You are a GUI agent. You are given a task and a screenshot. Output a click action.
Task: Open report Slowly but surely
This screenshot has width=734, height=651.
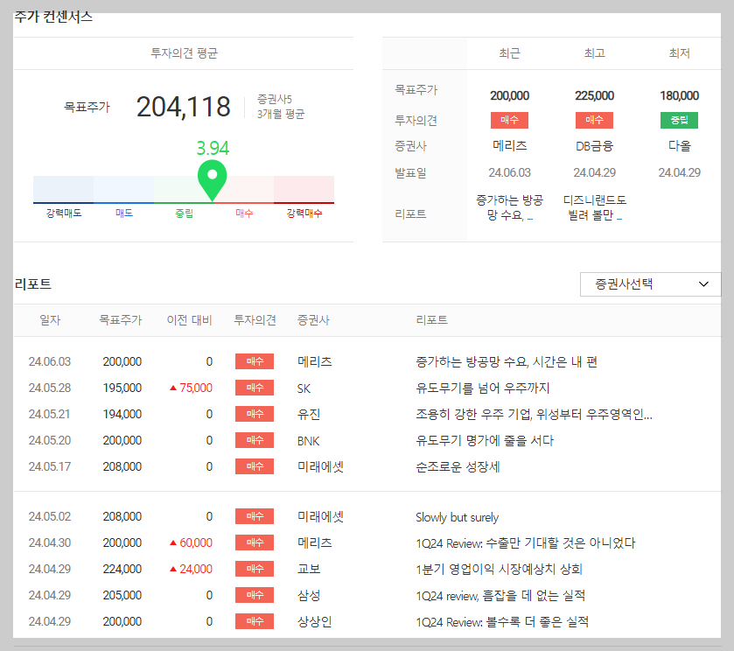(x=457, y=517)
